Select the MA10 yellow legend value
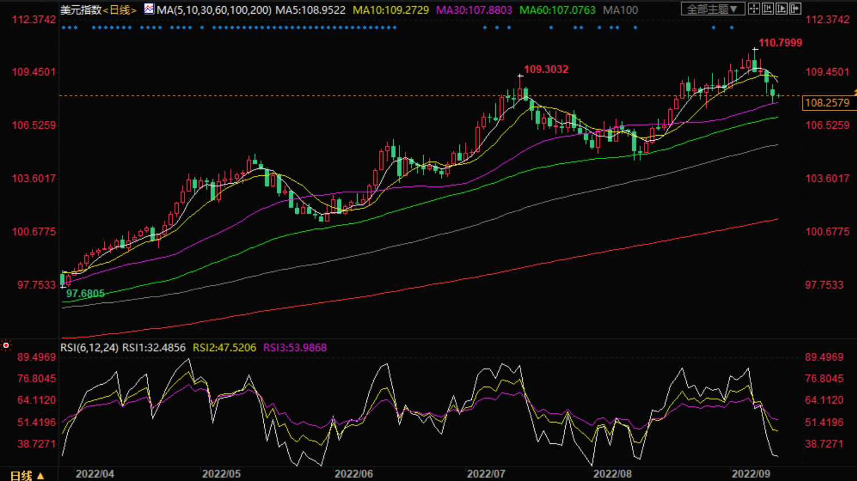The width and height of the screenshot is (857, 481). [390, 10]
